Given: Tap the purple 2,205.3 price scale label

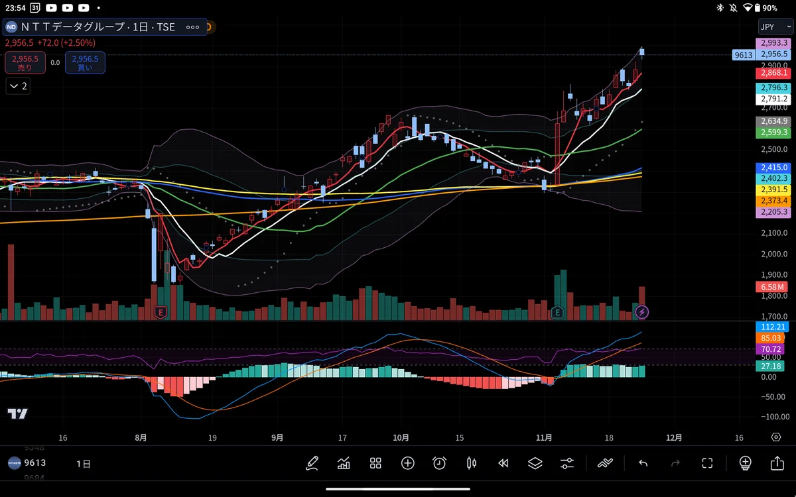Looking at the screenshot, I should (x=773, y=212).
